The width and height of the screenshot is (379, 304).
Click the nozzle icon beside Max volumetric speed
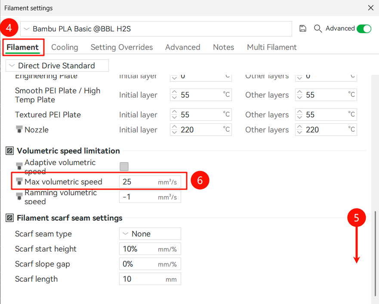(19, 181)
